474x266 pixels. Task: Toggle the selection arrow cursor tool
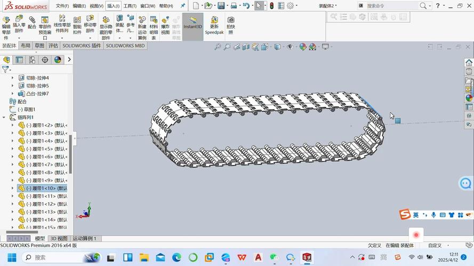[259, 6]
